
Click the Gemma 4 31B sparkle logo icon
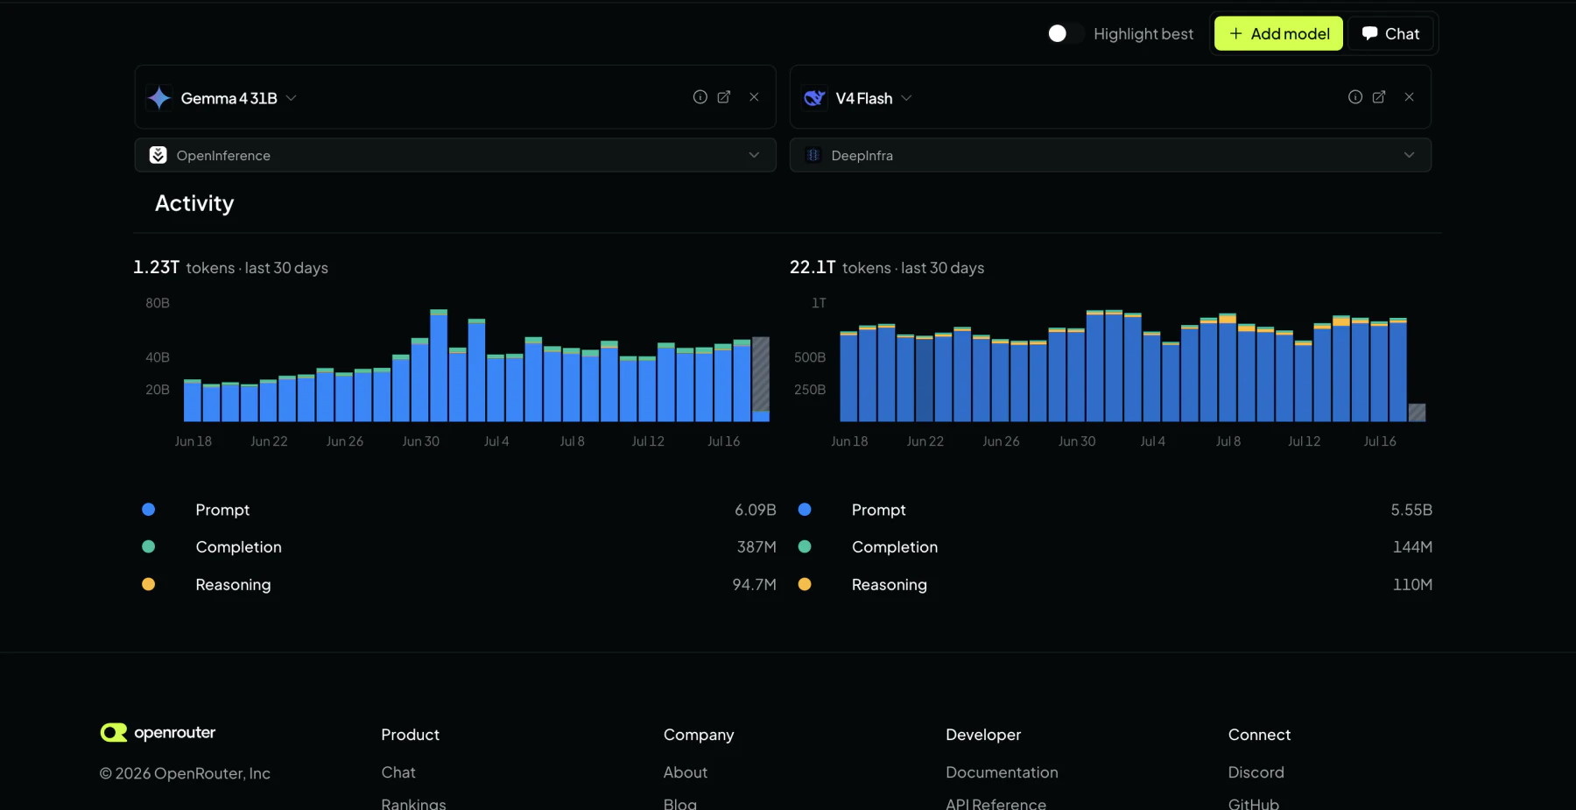tap(159, 98)
